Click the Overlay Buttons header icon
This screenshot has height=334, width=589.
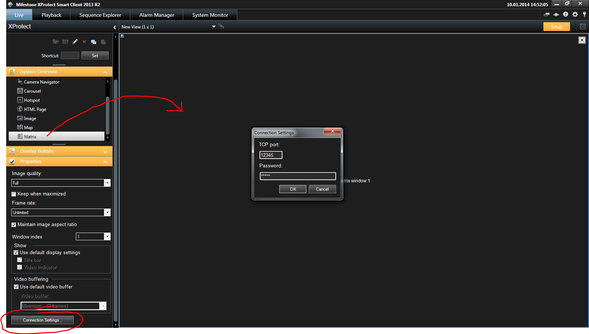tap(12, 151)
